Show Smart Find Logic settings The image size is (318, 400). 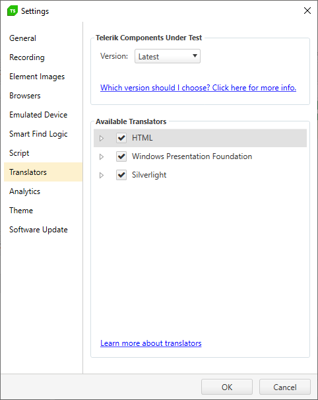point(38,134)
